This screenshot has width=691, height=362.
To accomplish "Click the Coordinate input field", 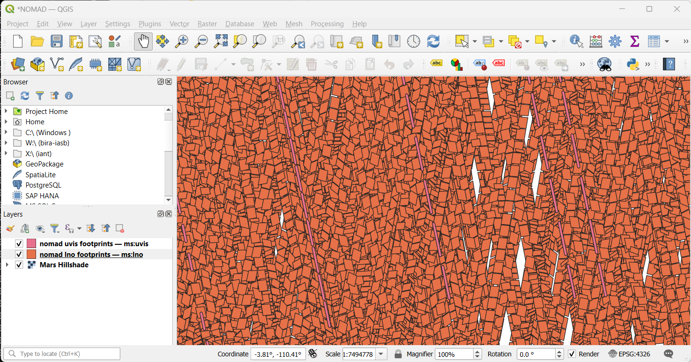I will click(278, 354).
